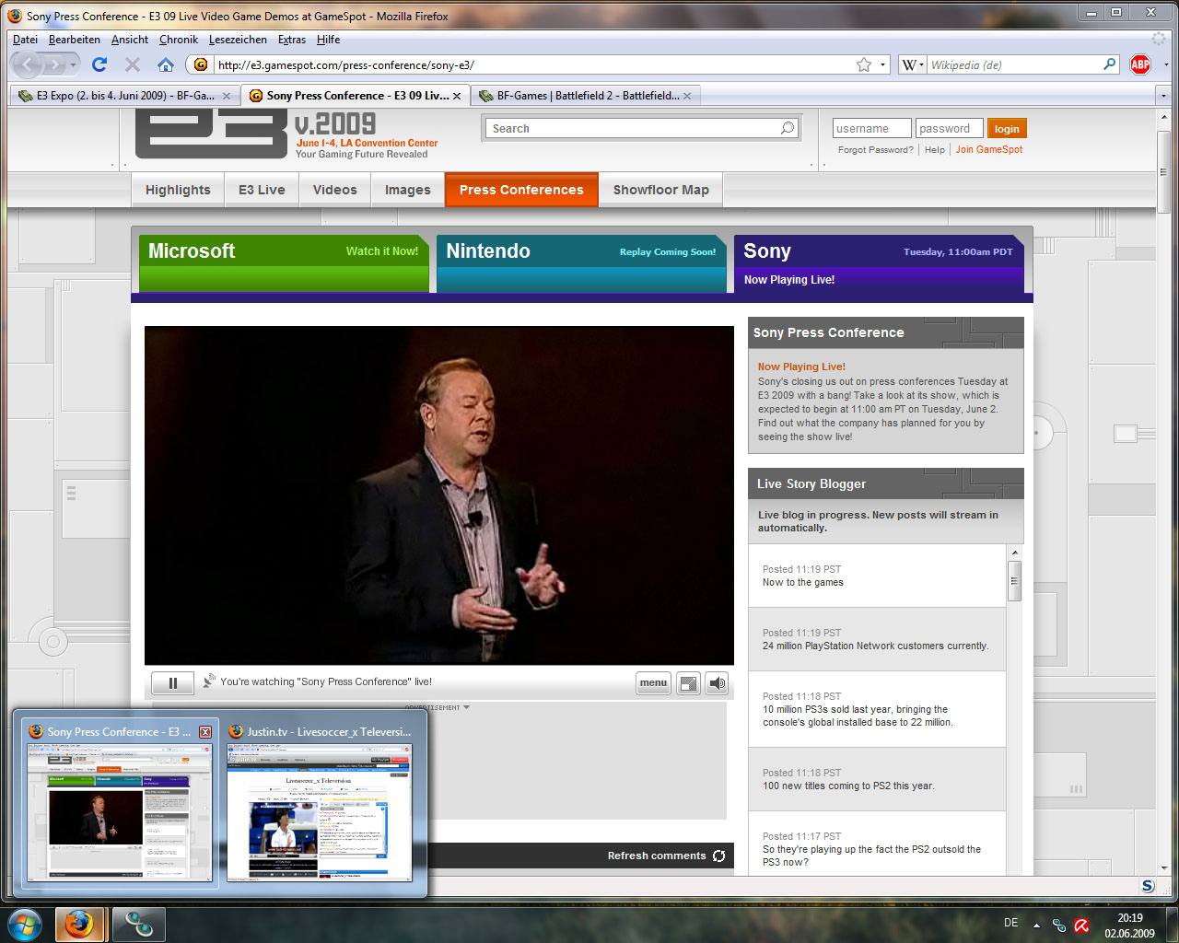Click Refresh comments

pos(657,856)
